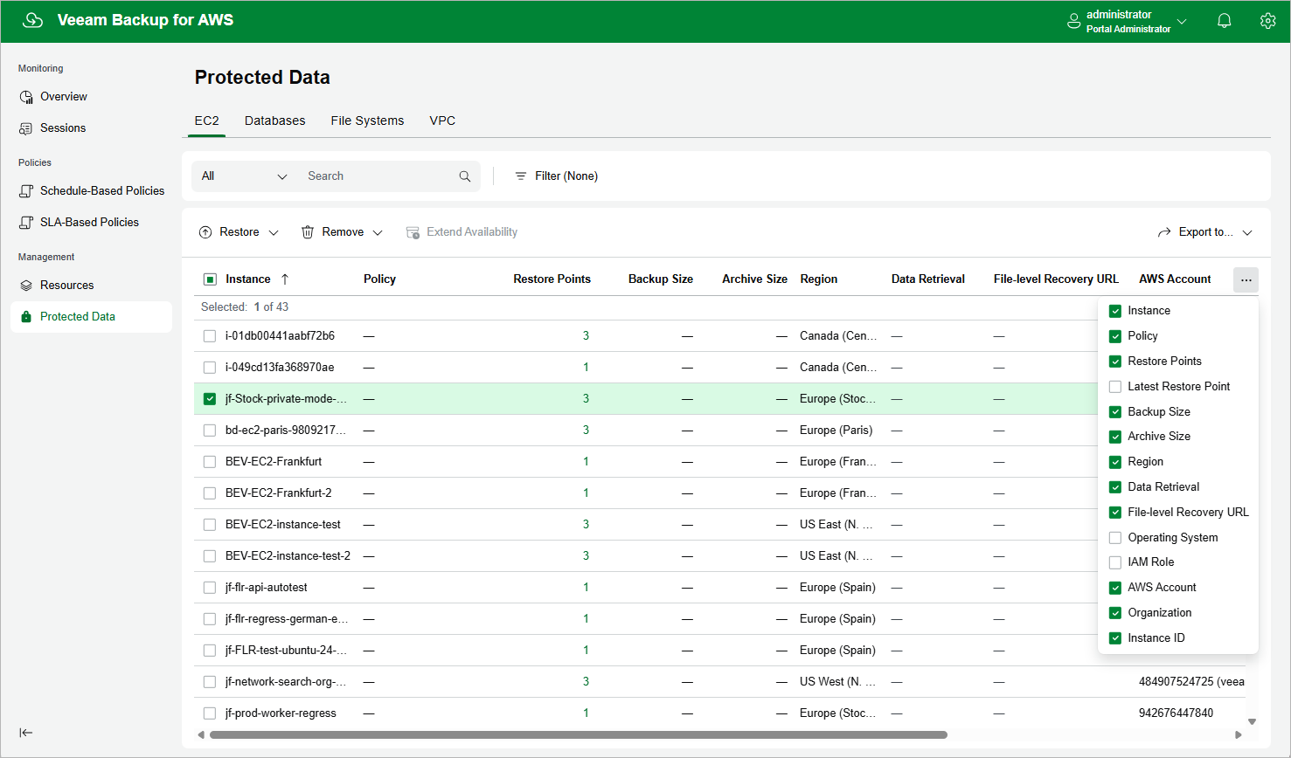Hide the AWS Account column
The width and height of the screenshot is (1291, 758).
[x=1115, y=588]
